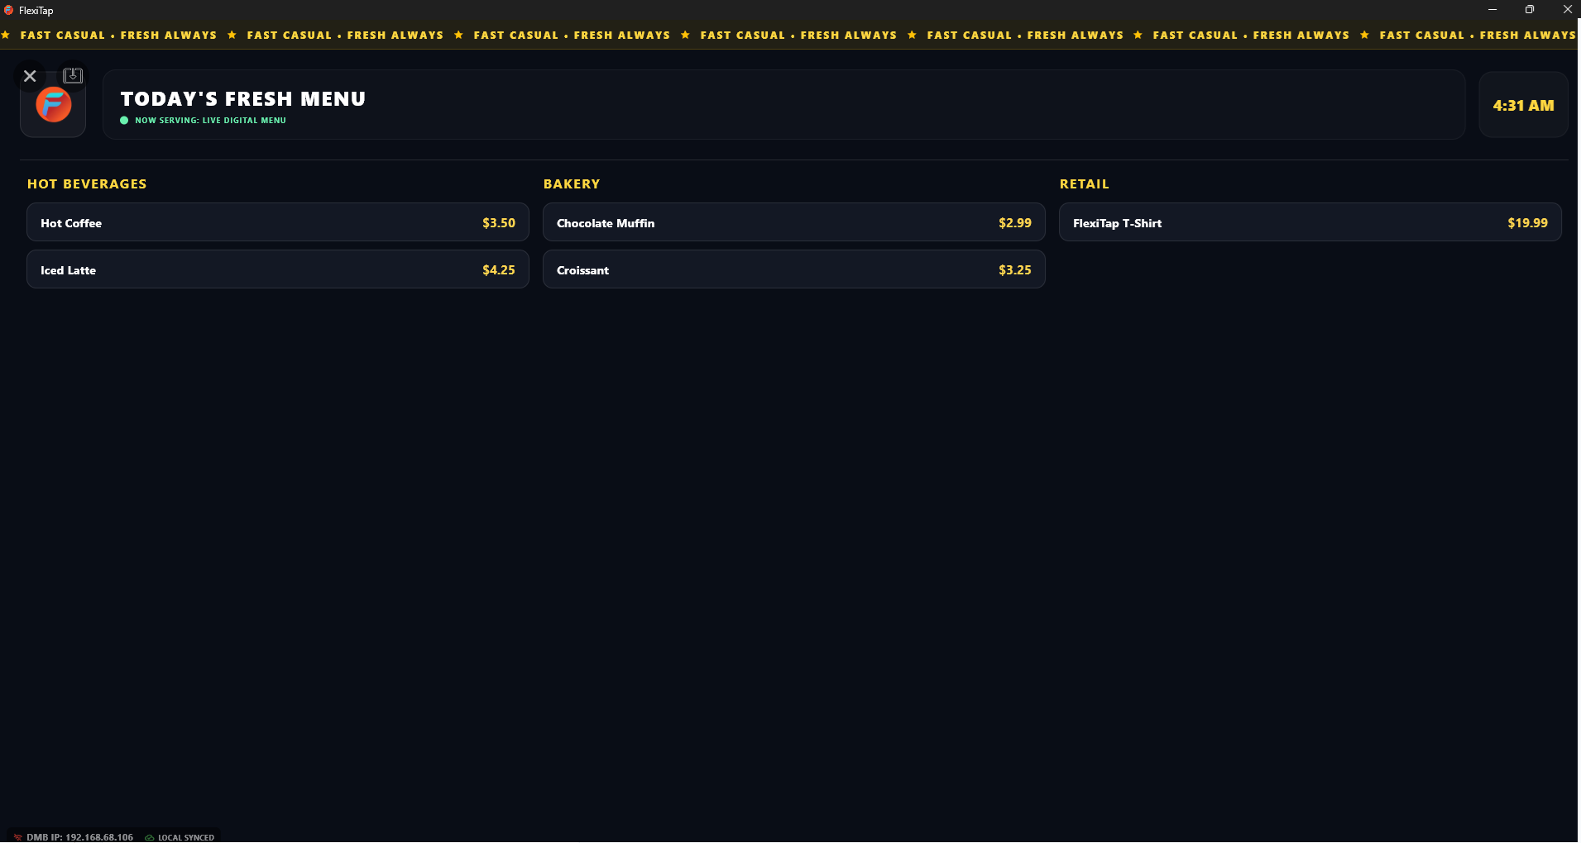1581x843 pixels.
Task: Click the $2.99 price
Action: pyautogui.click(x=1015, y=223)
